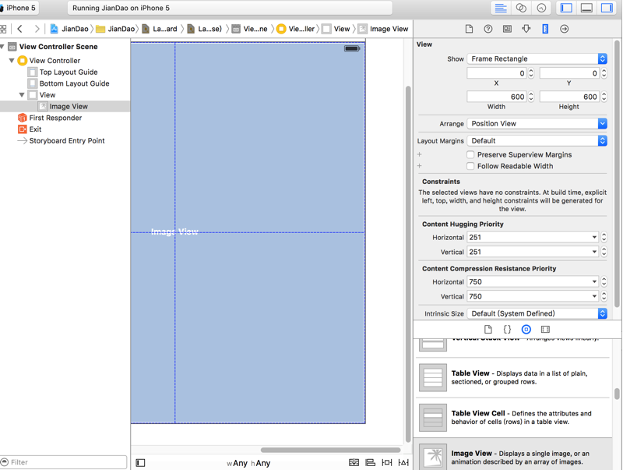This screenshot has height=470, width=623.
Task: Open the related items grid menu
Action: pos(3,29)
